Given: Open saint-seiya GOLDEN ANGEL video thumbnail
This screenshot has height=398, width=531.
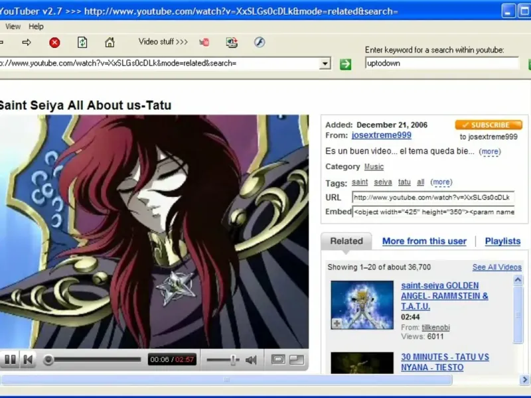Looking at the screenshot, I should click(362, 304).
